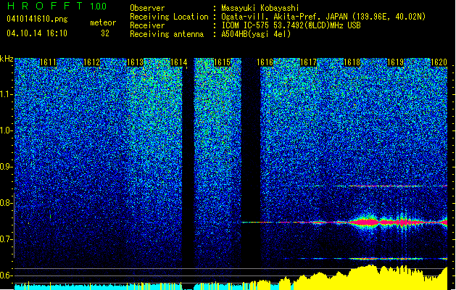Click the cyan noise level bar graph
The width and height of the screenshot is (456, 290).
(x=97, y=286)
